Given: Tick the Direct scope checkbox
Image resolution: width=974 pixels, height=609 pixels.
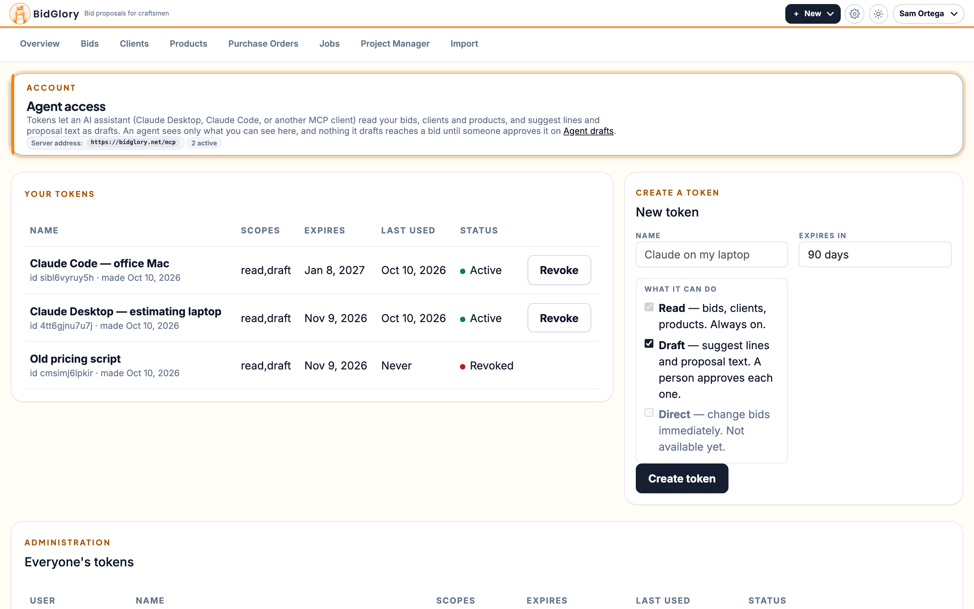Looking at the screenshot, I should 649,412.
